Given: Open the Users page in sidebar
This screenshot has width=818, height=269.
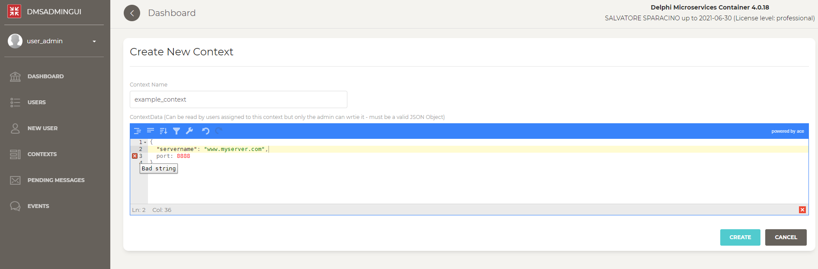Looking at the screenshot, I should 37,102.
